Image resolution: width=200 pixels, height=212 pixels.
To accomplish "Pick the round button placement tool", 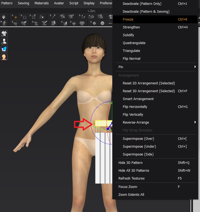I will [x=103, y=23].
